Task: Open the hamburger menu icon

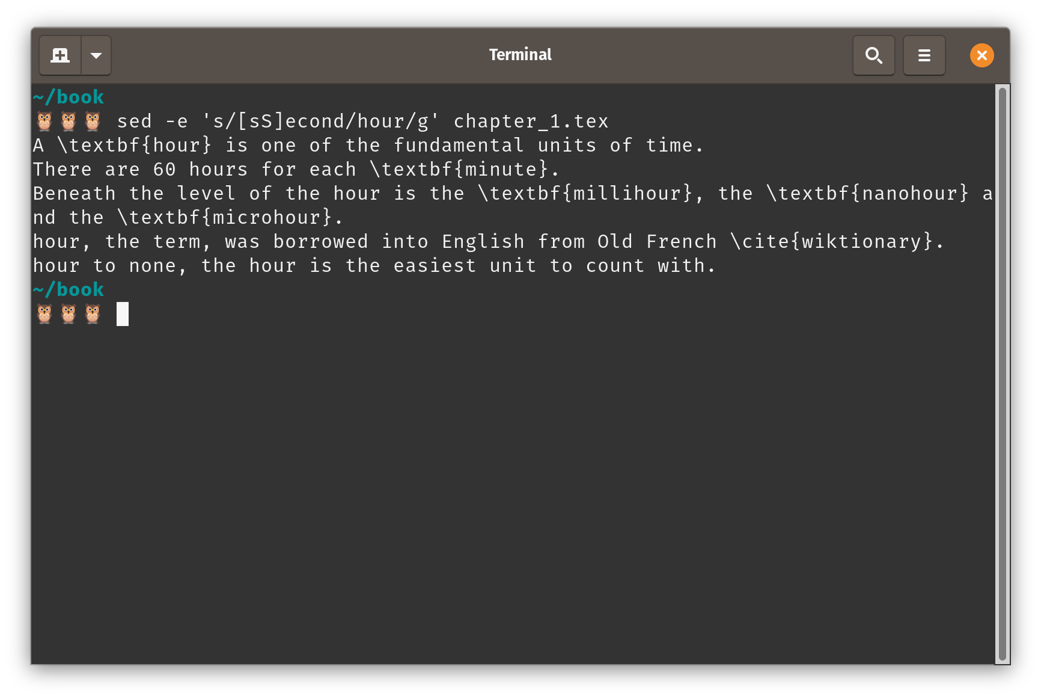Action: [x=924, y=55]
